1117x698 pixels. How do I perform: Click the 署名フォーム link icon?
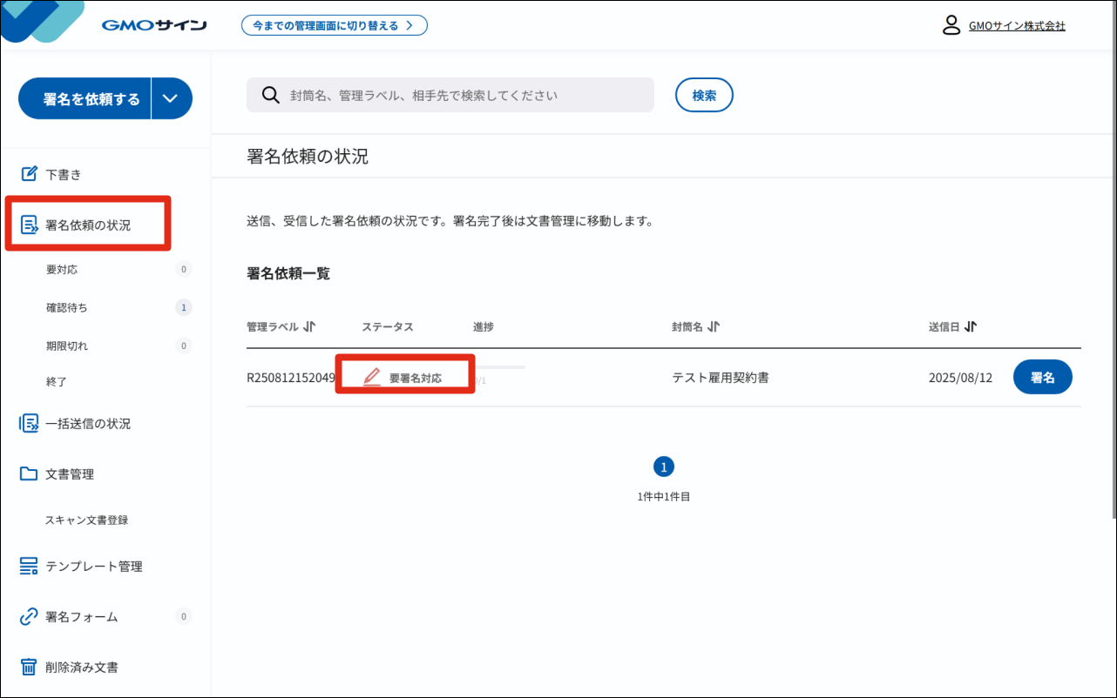pos(30,617)
